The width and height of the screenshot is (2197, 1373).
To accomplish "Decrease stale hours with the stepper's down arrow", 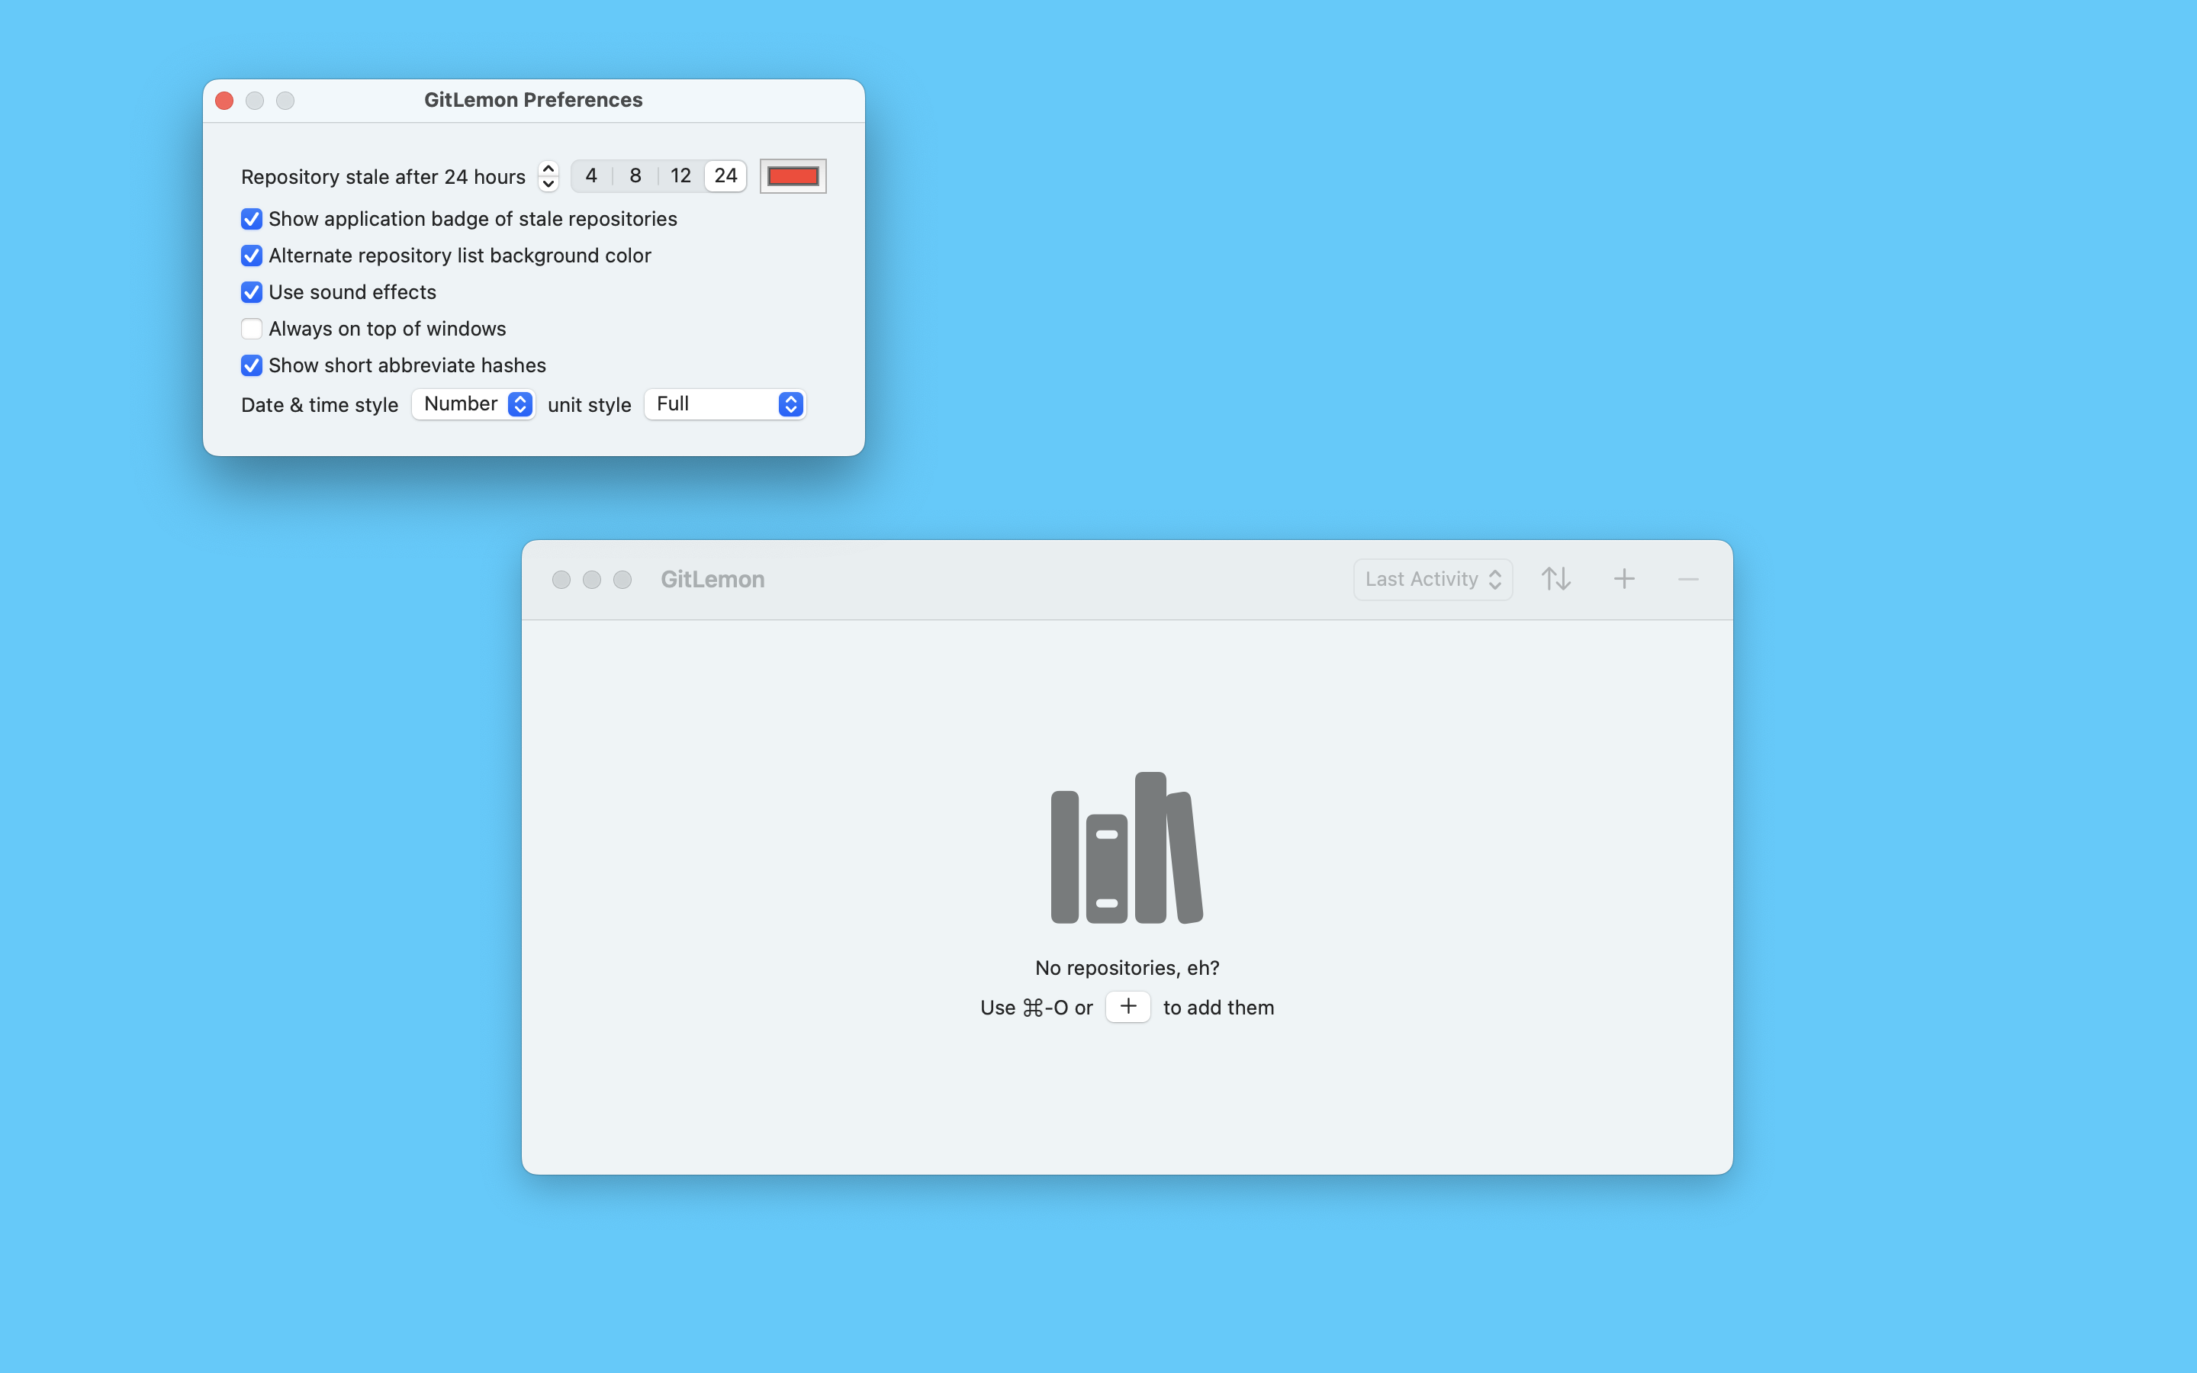I will pos(548,183).
